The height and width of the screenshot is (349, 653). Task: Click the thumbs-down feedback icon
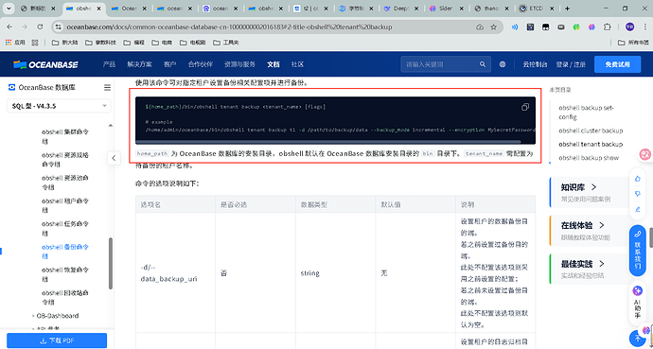637,194
